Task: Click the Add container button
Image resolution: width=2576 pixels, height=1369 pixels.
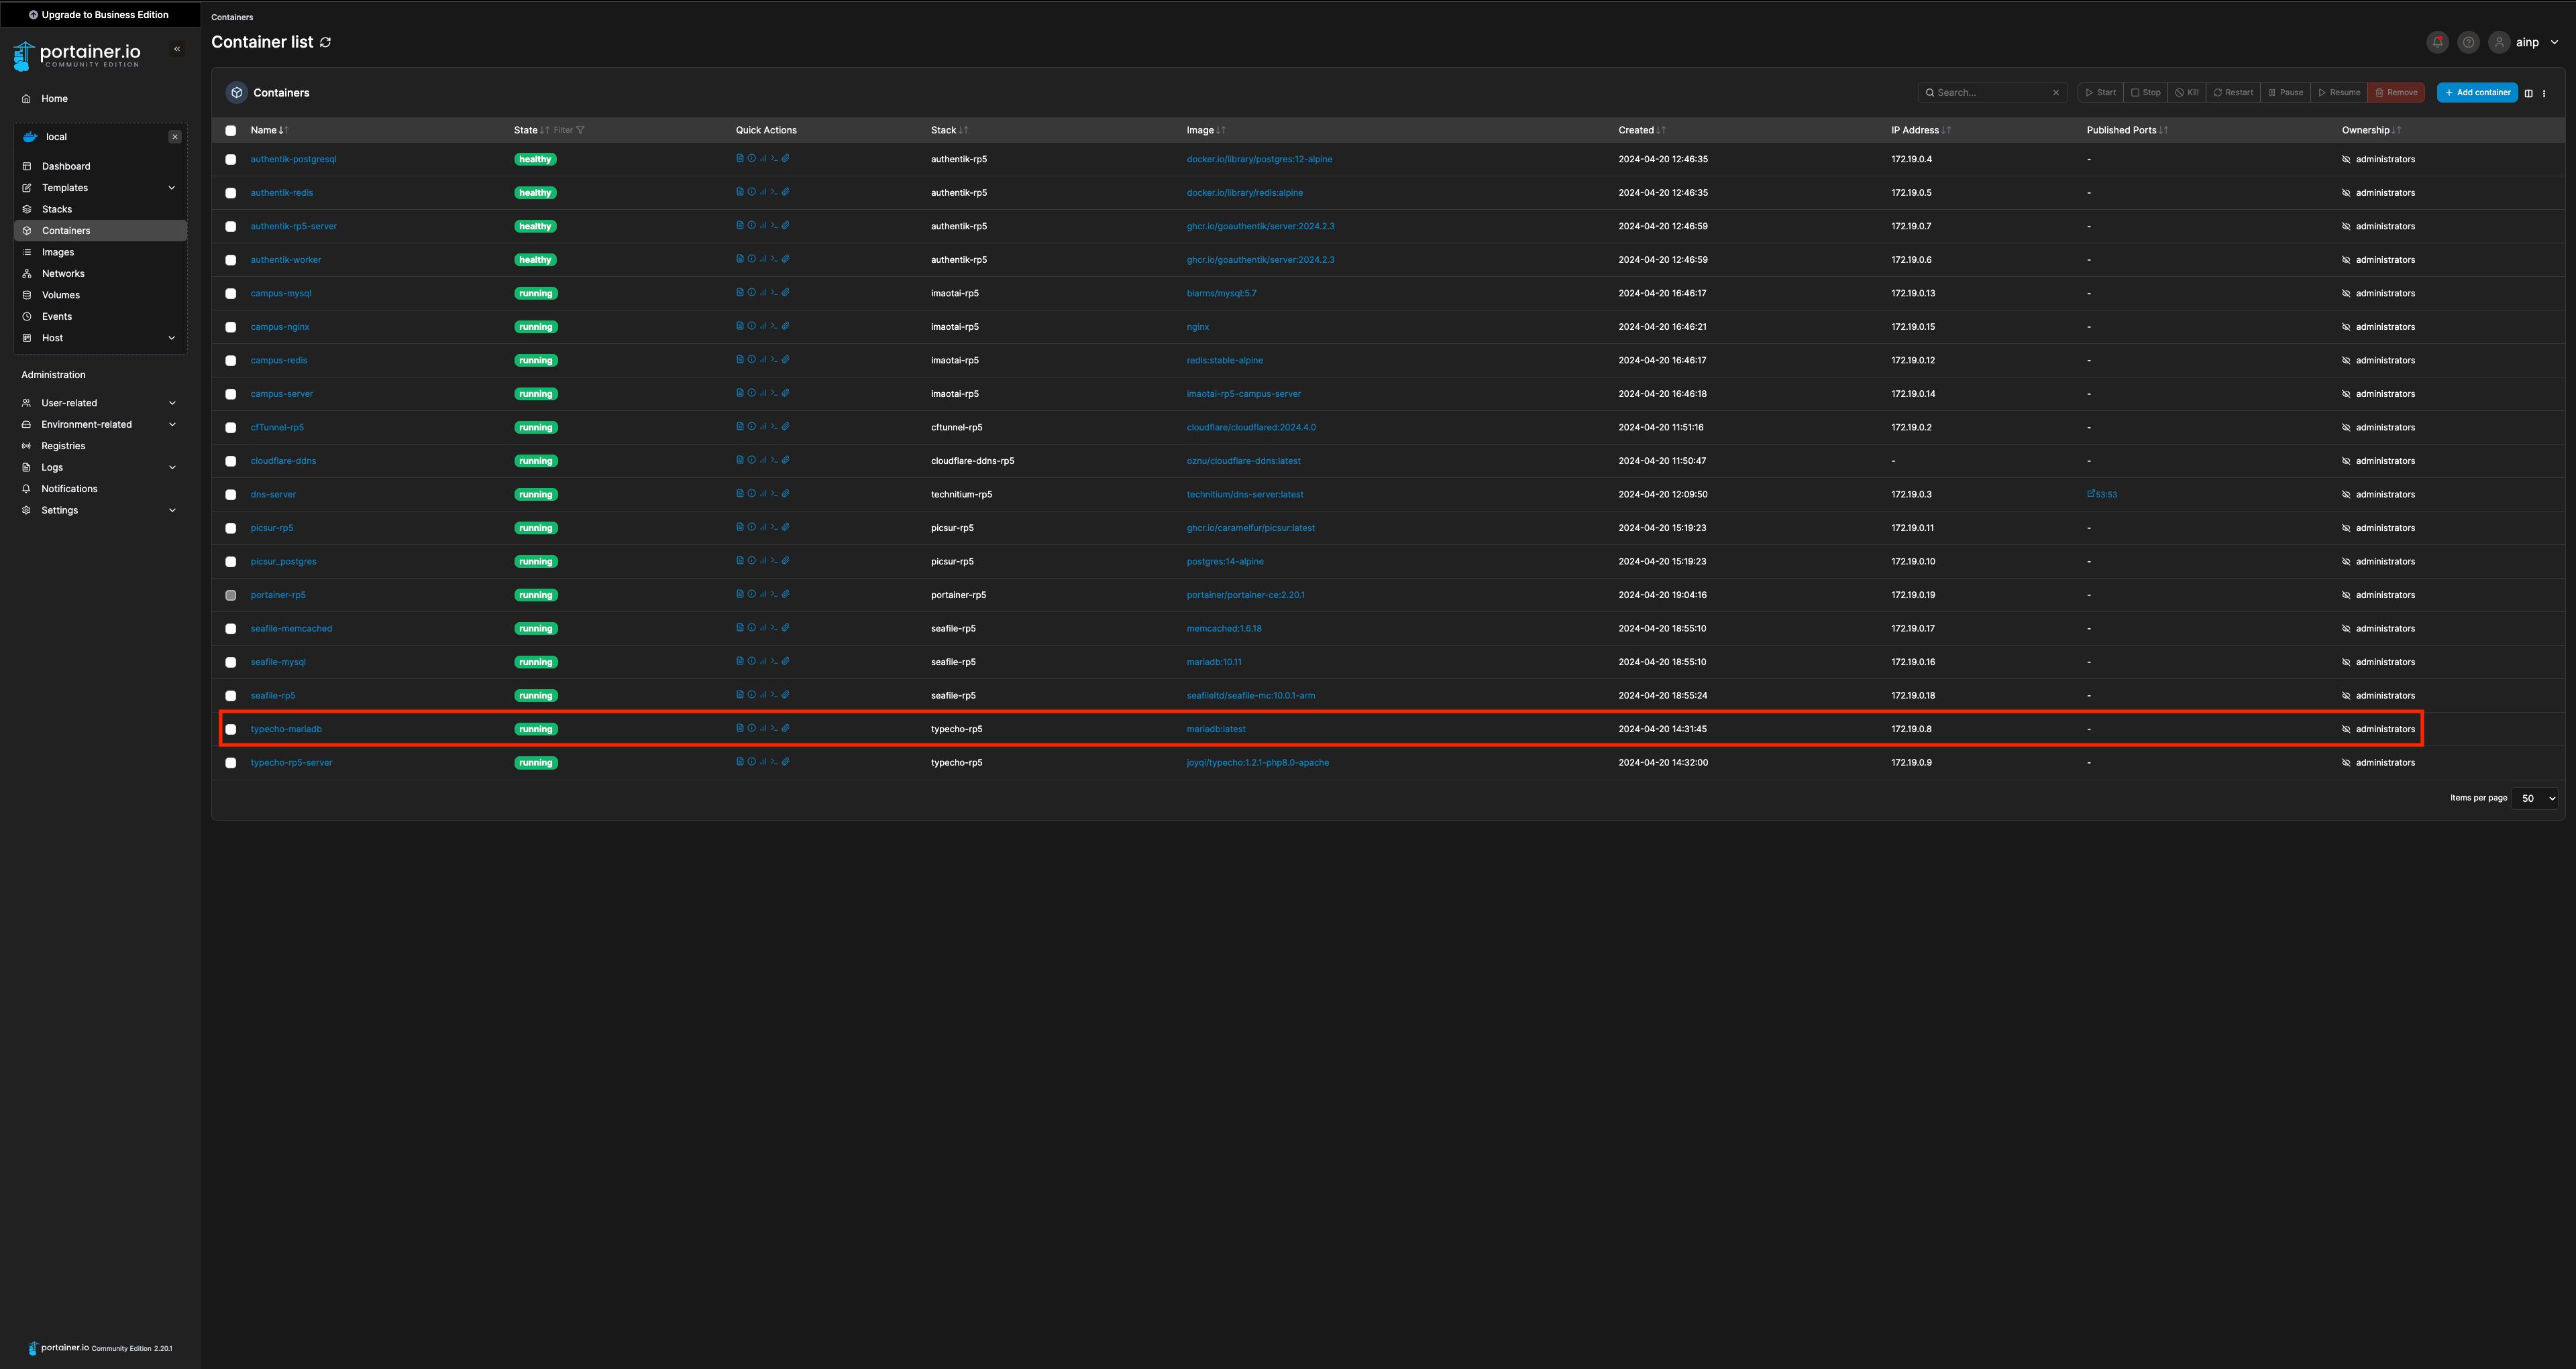Action: click(x=2477, y=93)
